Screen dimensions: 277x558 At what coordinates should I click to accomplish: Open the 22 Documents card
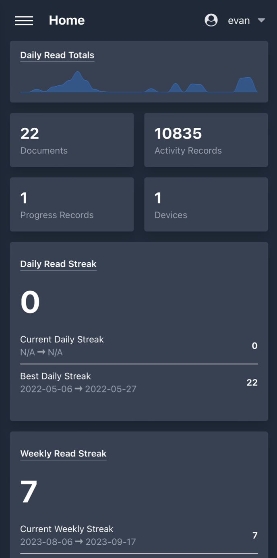(x=72, y=140)
